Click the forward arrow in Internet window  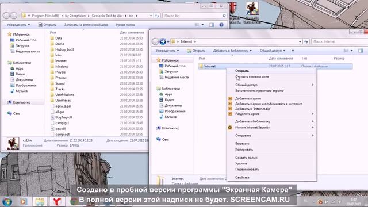tap(162, 41)
